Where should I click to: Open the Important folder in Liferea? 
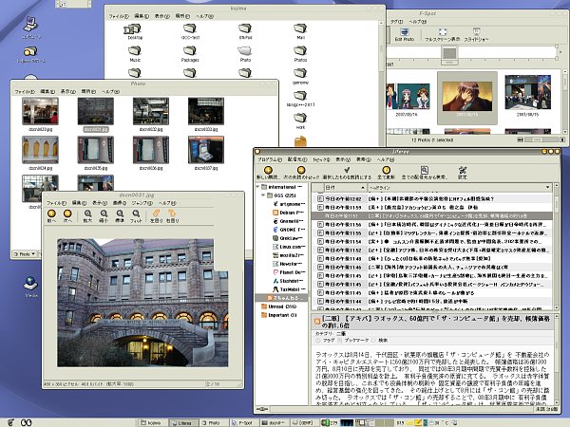278,315
